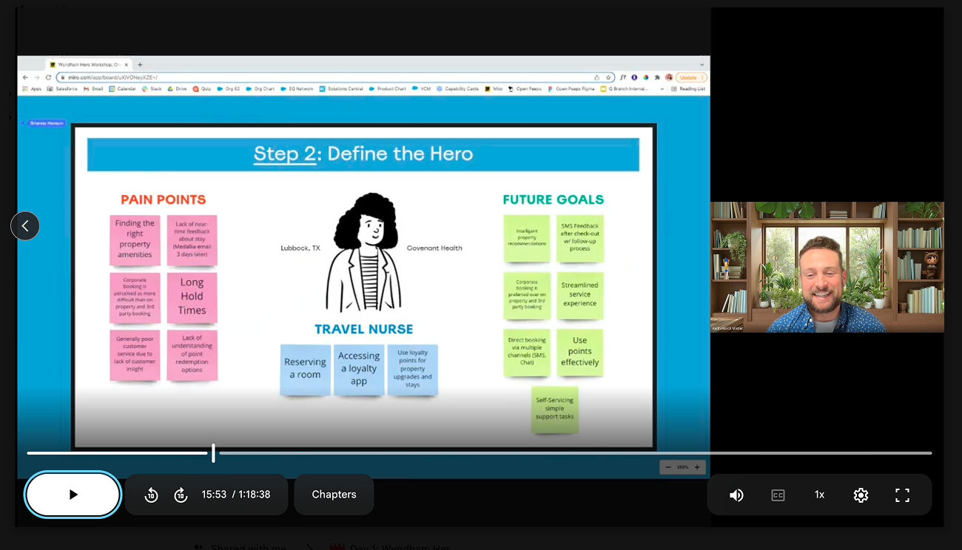The width and height of the screenshot is (962, 550).
Task: Open the Salesforce bookmark
Action: (x=62, y=89)
